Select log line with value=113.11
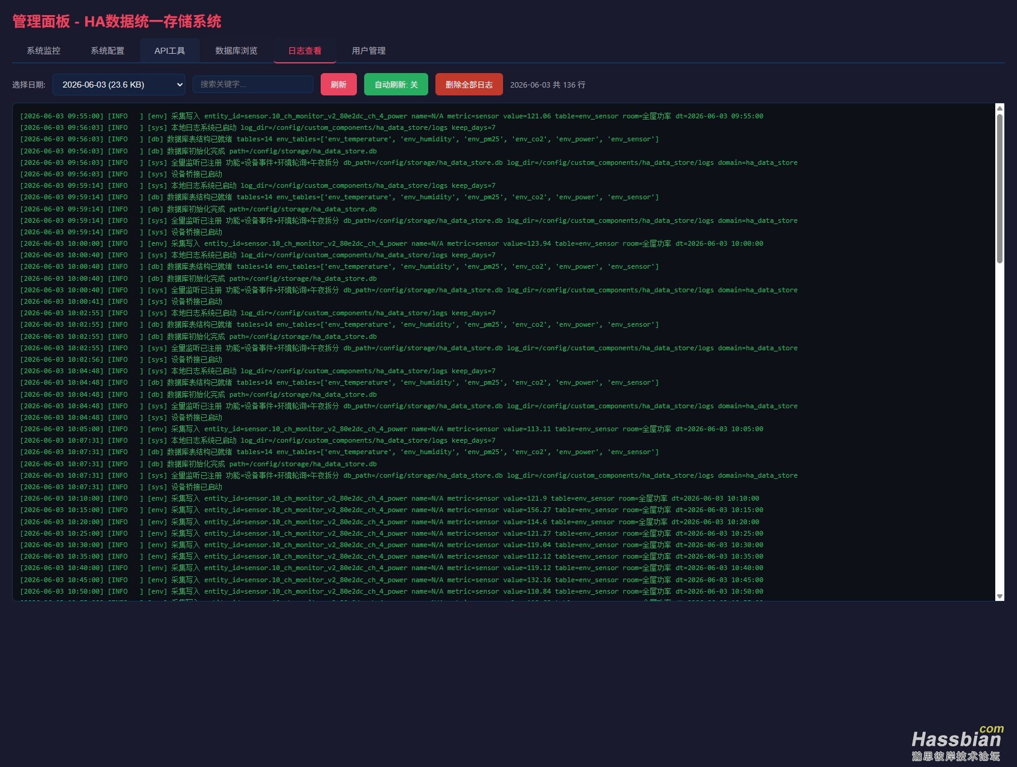 click(x=391, y=429)
